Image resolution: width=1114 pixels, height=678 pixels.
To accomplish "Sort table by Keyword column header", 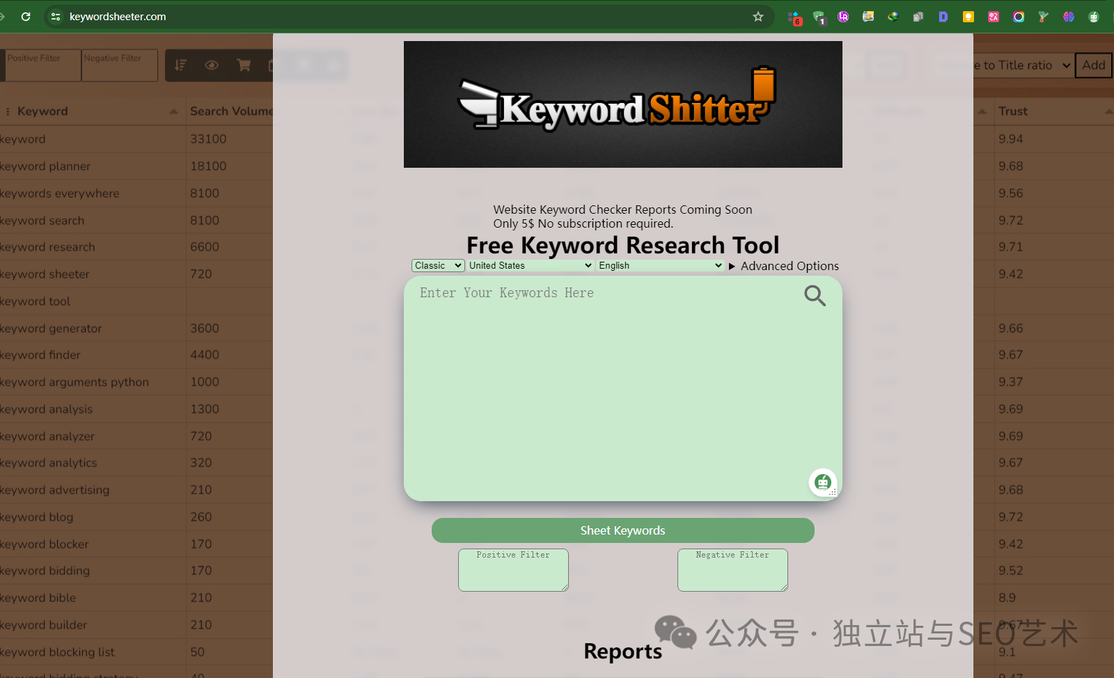I will (x=42, y=111).
